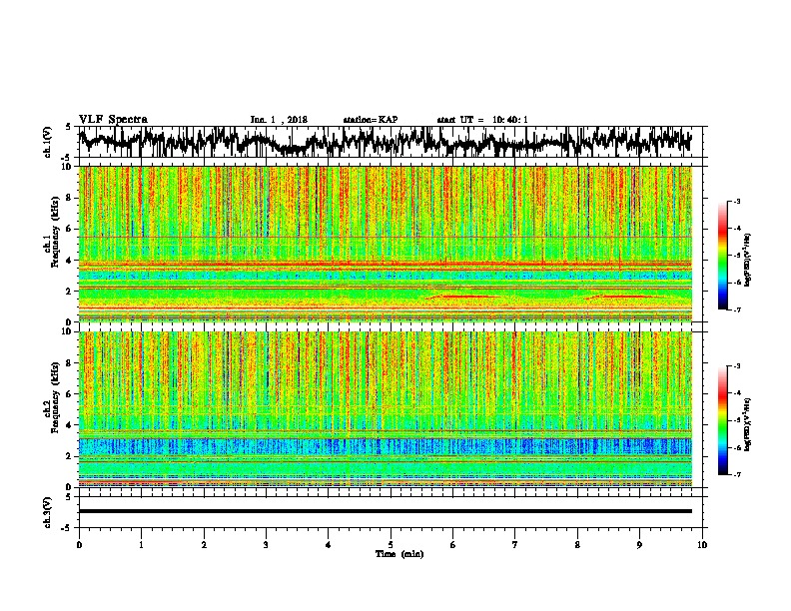This screenshot has height=611, width=791.
Task: Click the '-3' label on ch.1 colorbar
Action: tap(737, 202)
